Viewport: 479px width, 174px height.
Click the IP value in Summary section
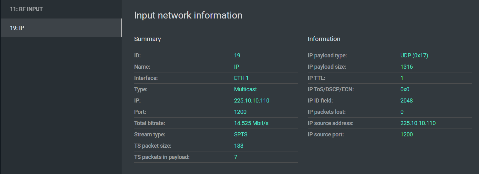click(x=251, y=101)
